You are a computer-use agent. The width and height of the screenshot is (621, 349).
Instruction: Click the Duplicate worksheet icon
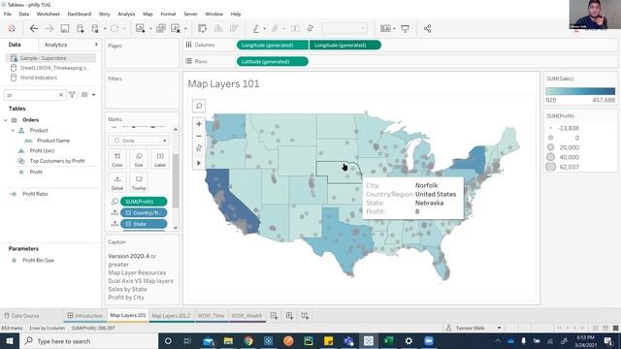pyautogui.click(x=161, y=28)
